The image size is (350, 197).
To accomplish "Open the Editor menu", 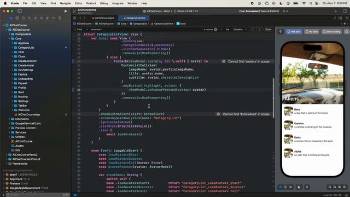I will point(78,3).
